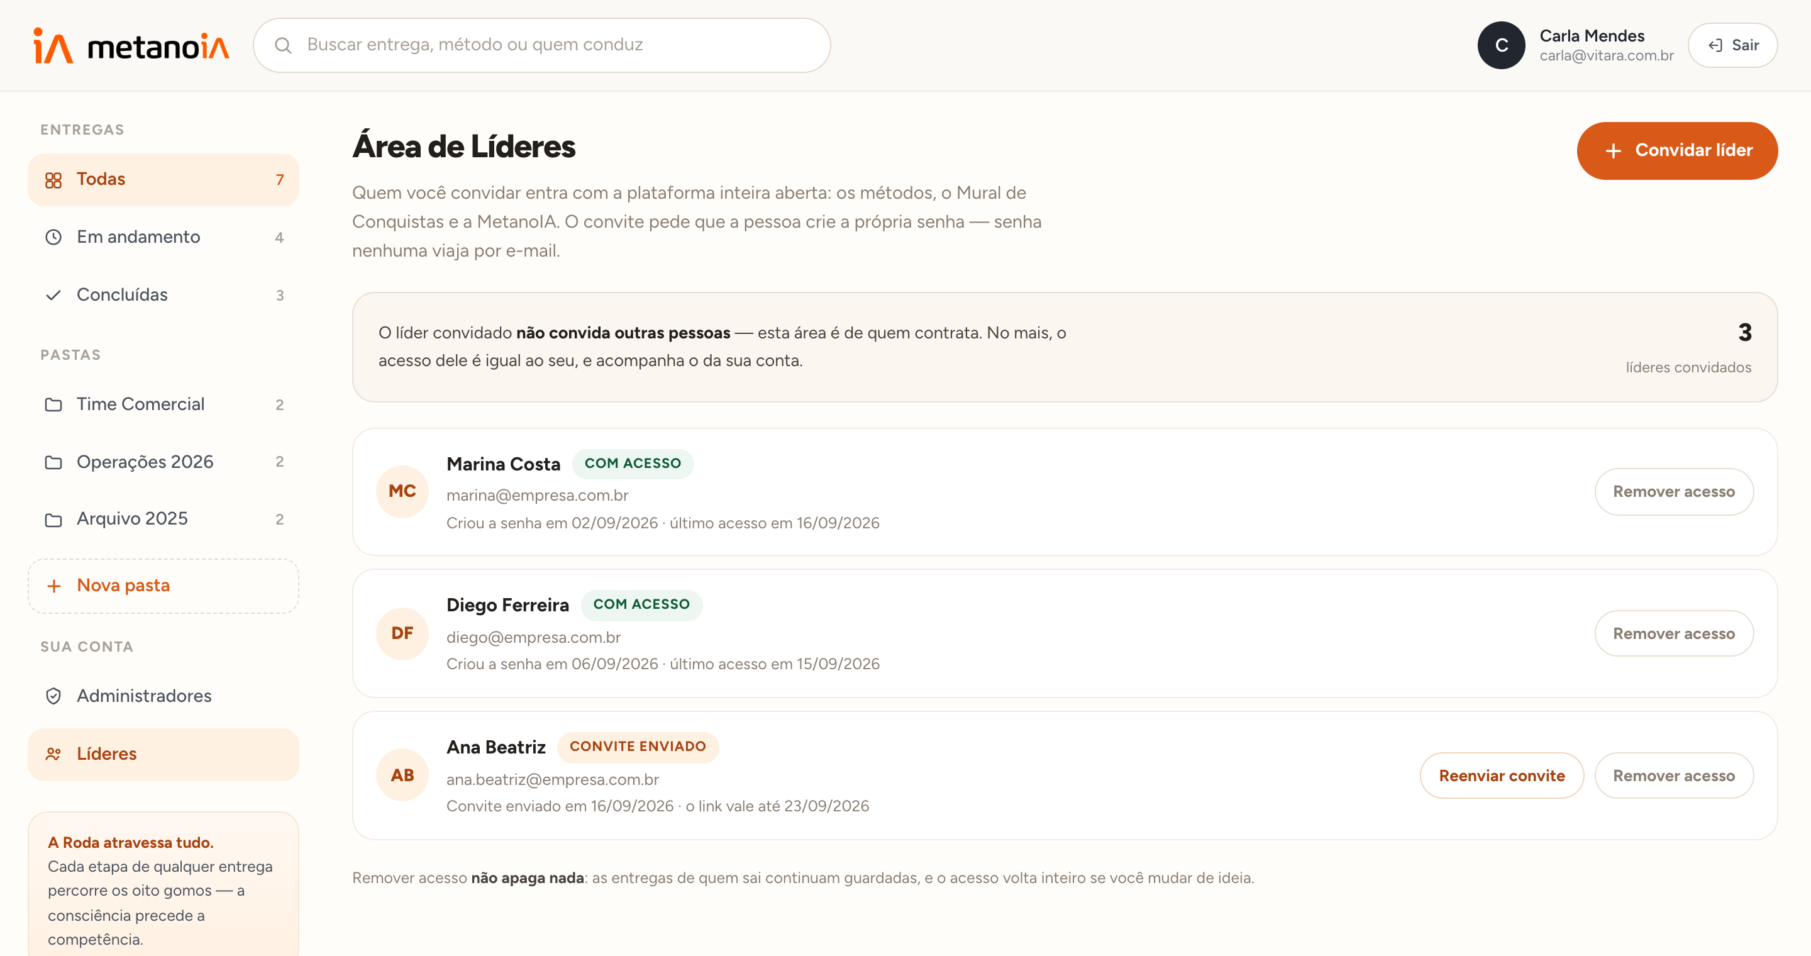This screenshot has height=956, width=1811.
Task: Click the email ana.beatriz@empresa.com.br
Action: [x=553, y=779]
